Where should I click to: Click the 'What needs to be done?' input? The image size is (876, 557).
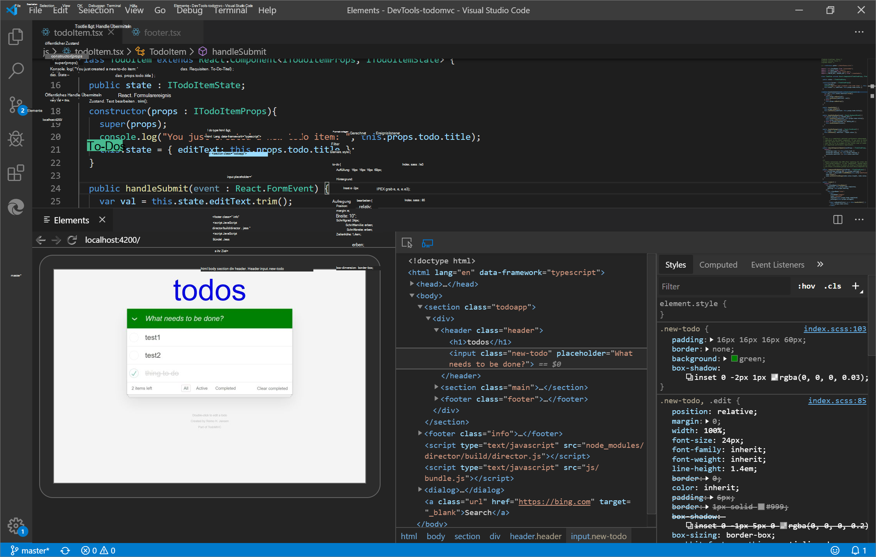[x=209, y=319]
